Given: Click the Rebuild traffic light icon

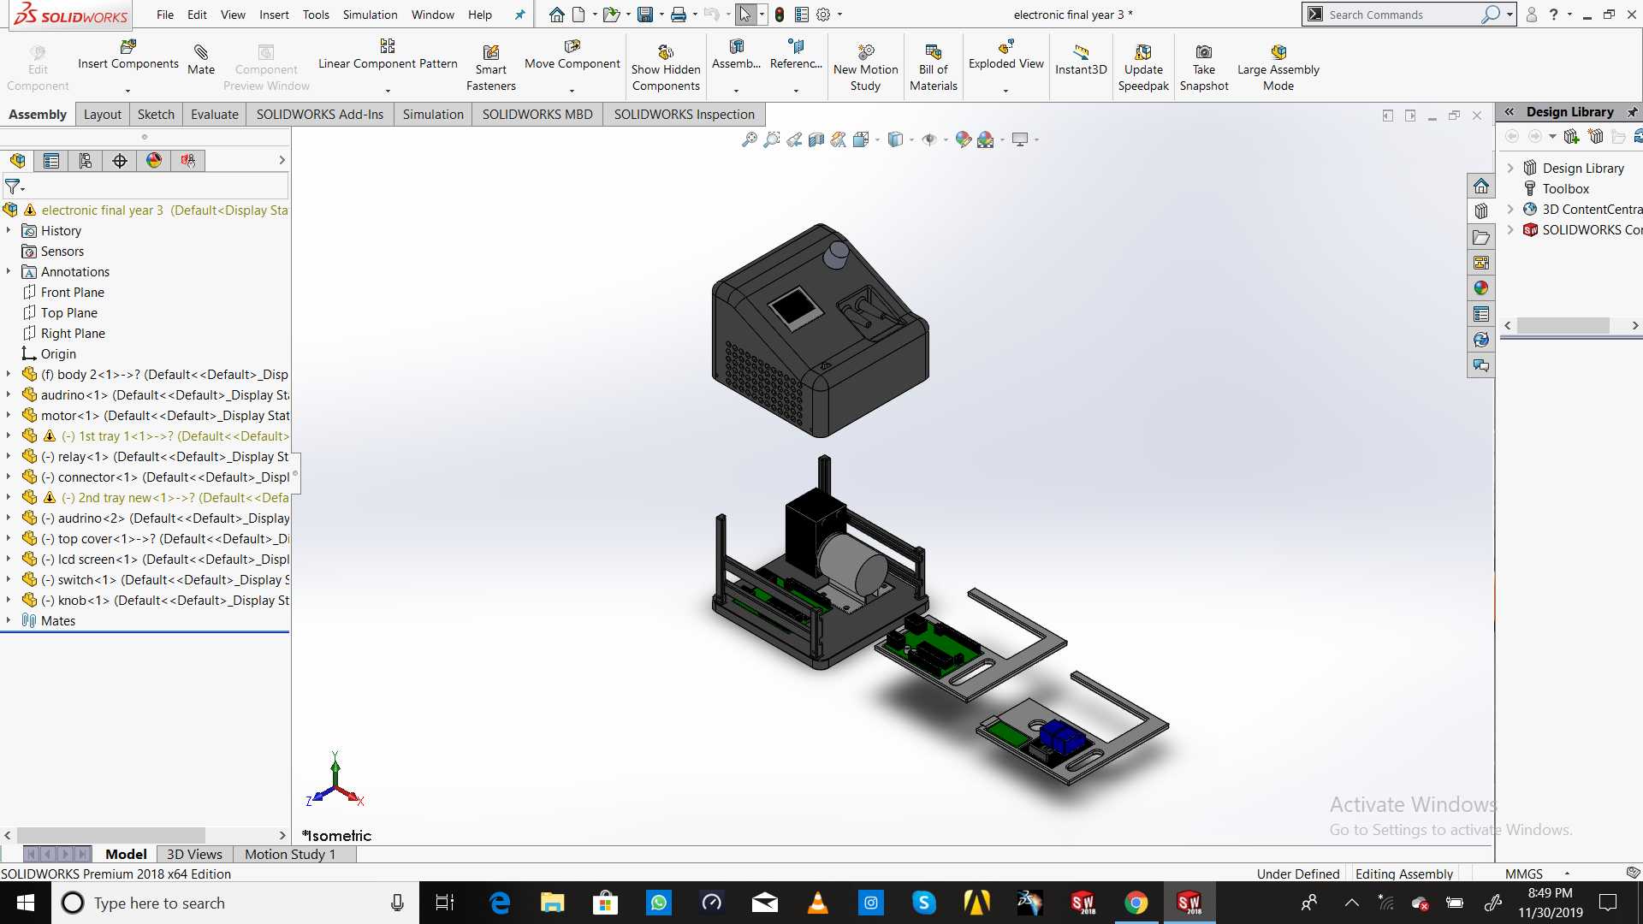Looking at the screenshot, I should [x=780, y=15].
